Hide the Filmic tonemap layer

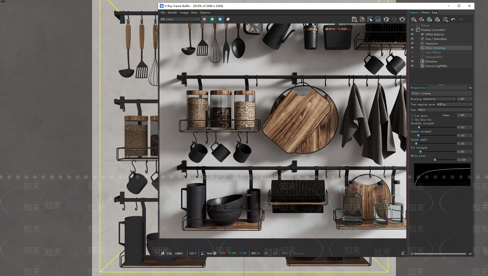coord(412,48)
